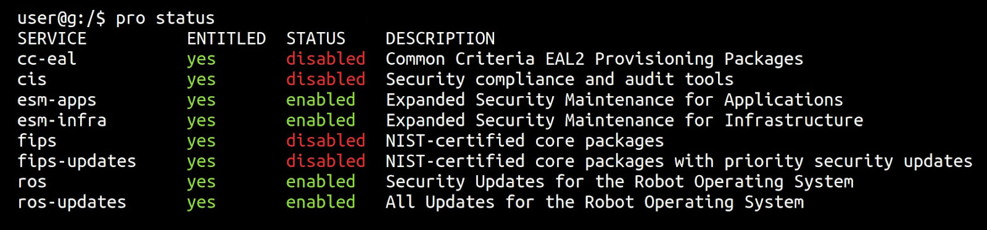Select the SERVICE column header

click(x=52, y=39)
